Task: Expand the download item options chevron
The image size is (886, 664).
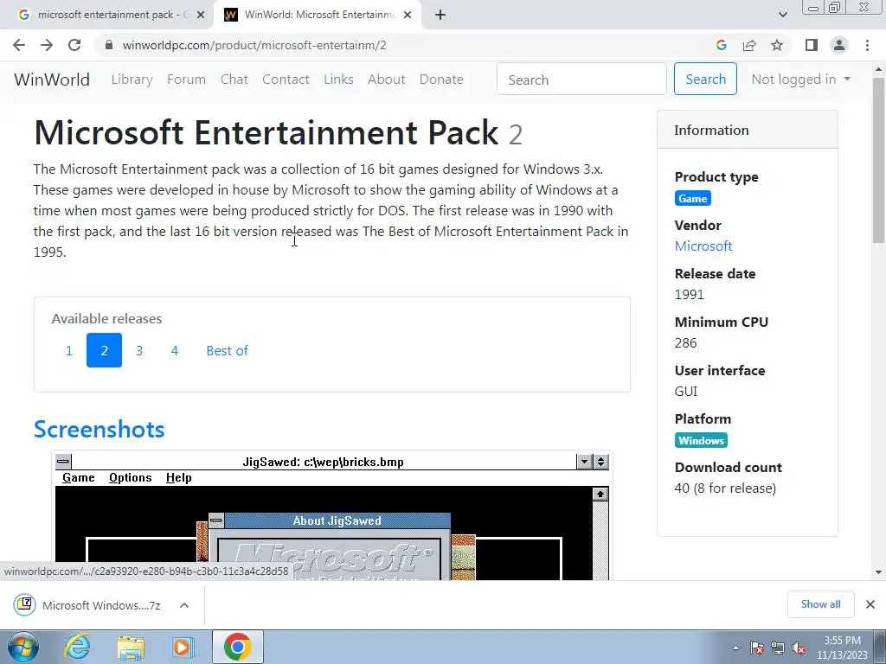Action: 183,605
